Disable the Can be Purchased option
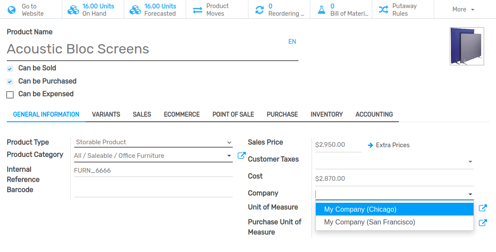Image resolution: width=496 pixels, height=252 pixels. click(10, 81)
